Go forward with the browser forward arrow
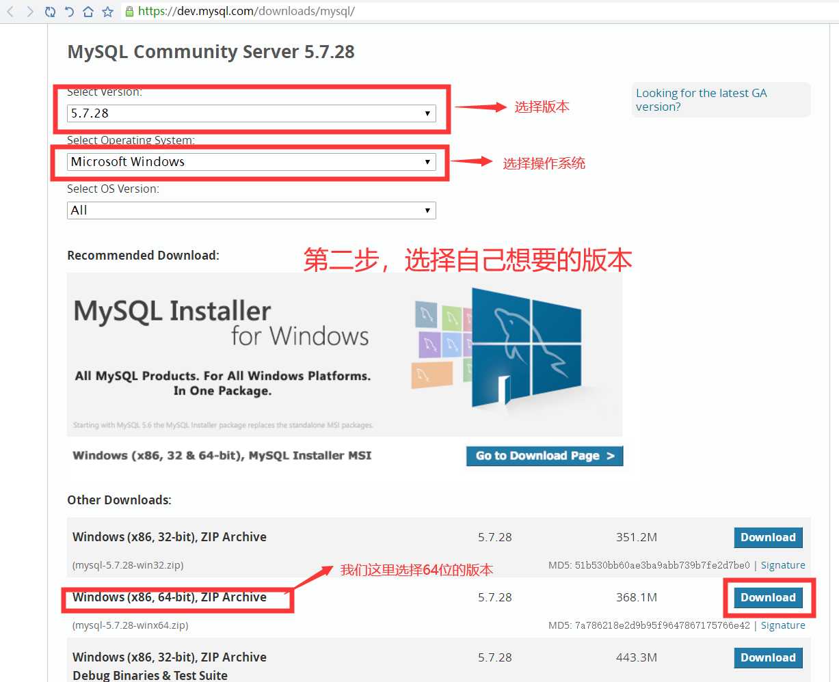Viewport: 839px width, 682px height. point(29,12)
